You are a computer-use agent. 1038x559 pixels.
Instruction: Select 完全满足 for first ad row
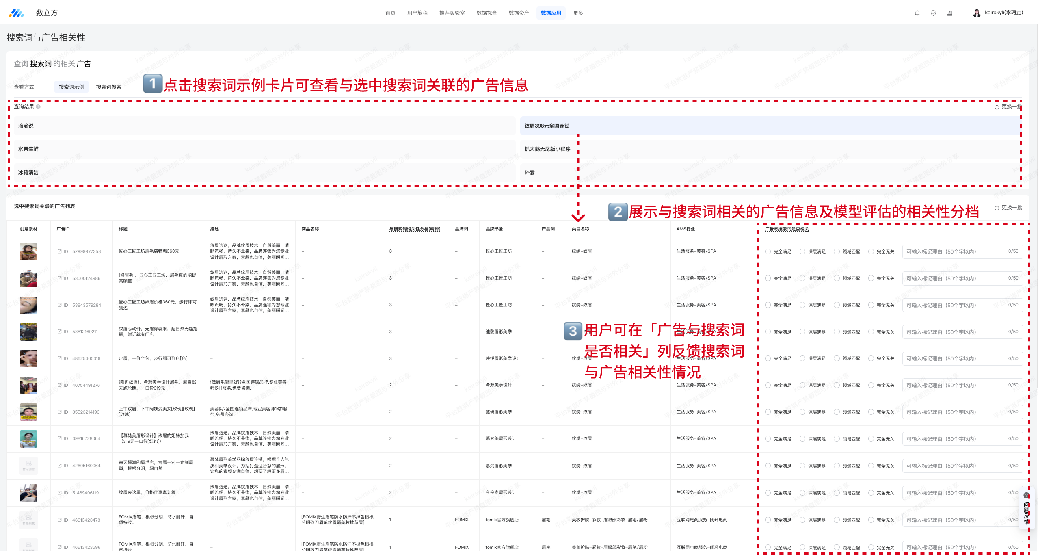(768, 251)
